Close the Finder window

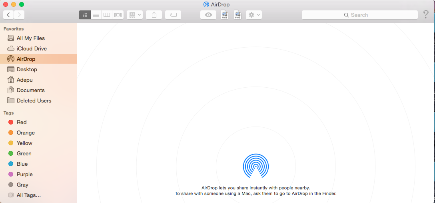[x=6, y=4]
